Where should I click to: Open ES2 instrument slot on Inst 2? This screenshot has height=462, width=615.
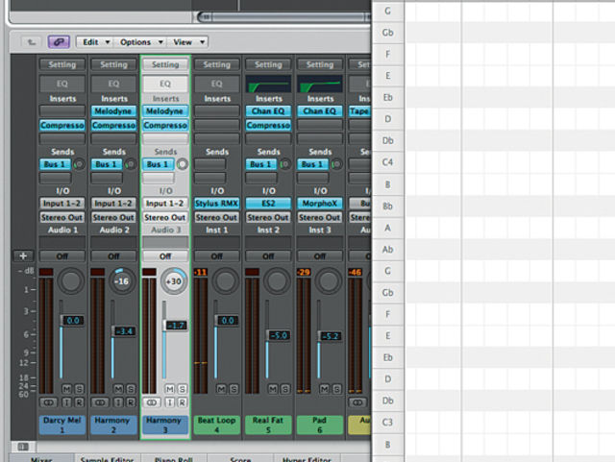tap(268, 204)
